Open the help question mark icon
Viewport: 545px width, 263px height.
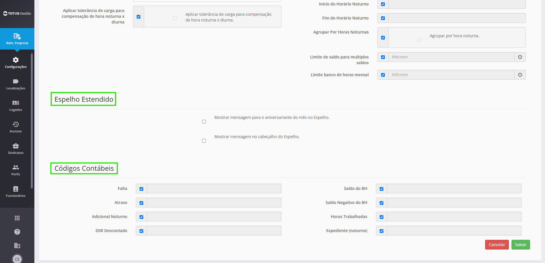click(17, 232)
